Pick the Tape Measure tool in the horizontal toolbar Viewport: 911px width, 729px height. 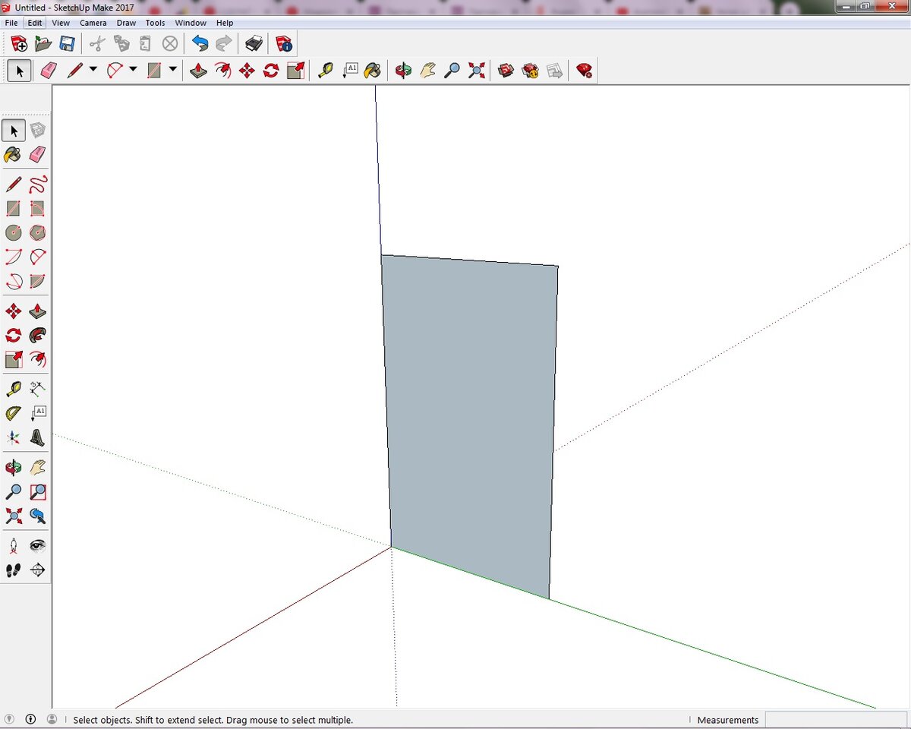pyautogui.click(x=325, y=71)
